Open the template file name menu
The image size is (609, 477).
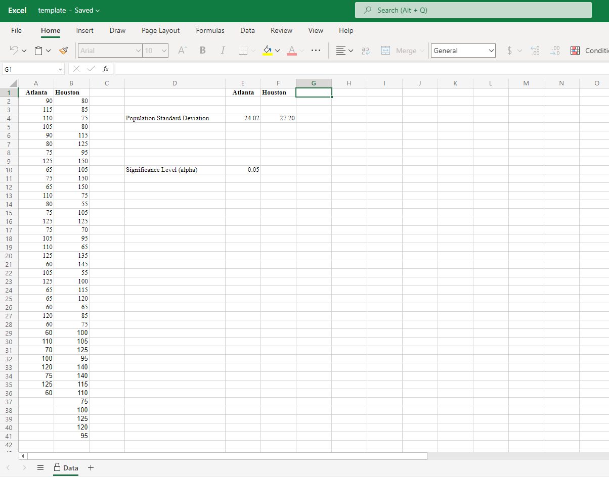(69, 10)
